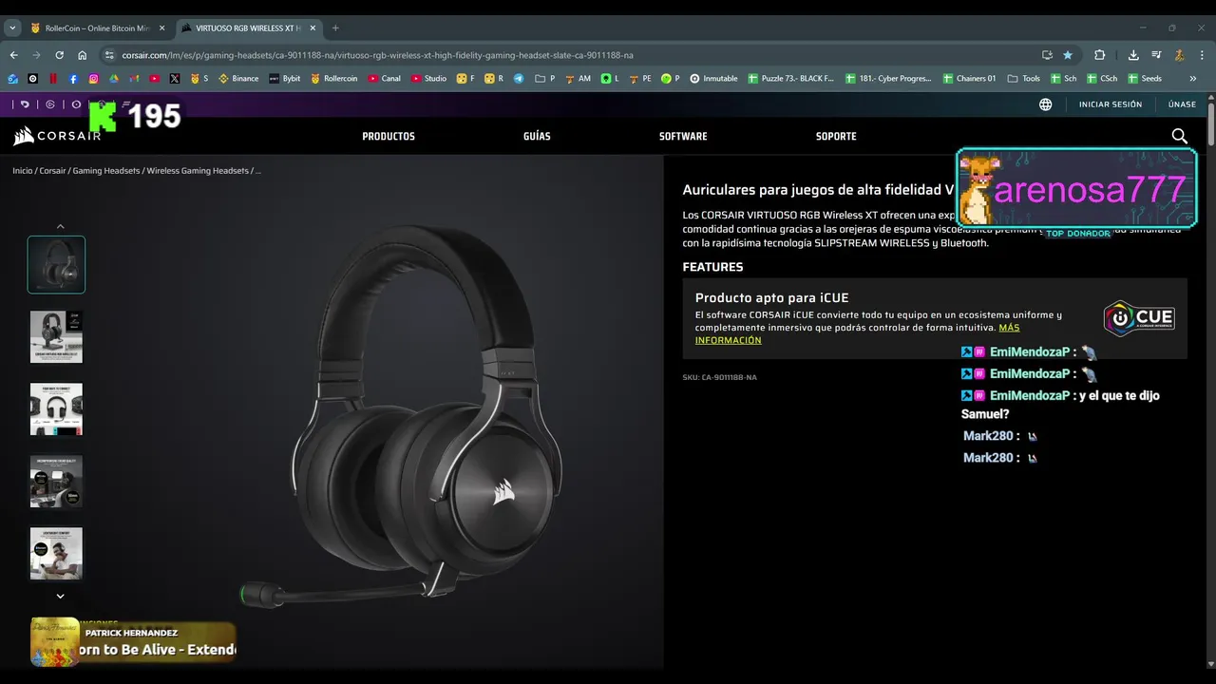Open the Chrome extensions puzzle icon
The width and height of the screenshot is (1216, 684).
1099,55
